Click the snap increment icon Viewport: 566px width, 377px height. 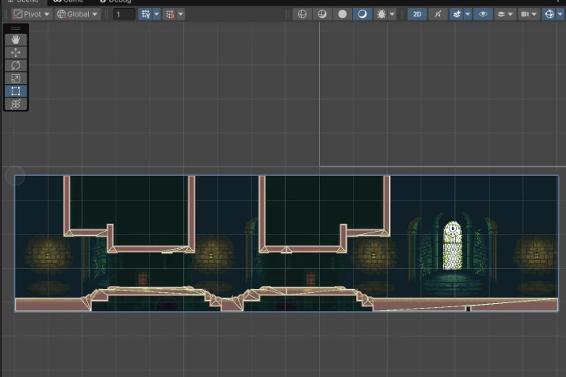[x=170, y=14]
